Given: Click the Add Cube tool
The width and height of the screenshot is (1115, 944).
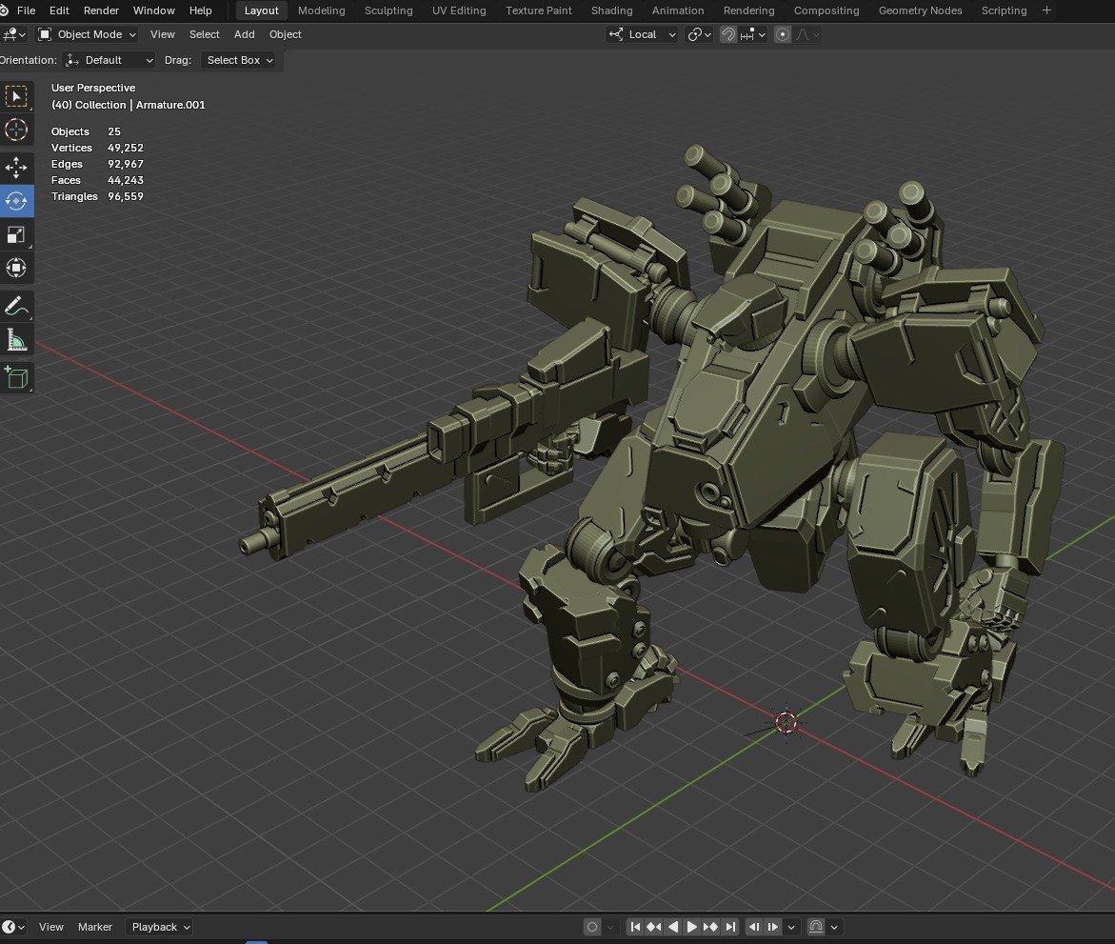Looking at the screenshot, I should 16,378.
